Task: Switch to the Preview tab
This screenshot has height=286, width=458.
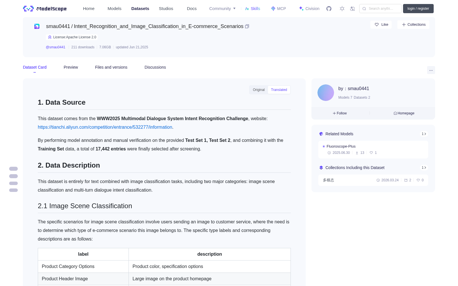Action: coord(71,67)
